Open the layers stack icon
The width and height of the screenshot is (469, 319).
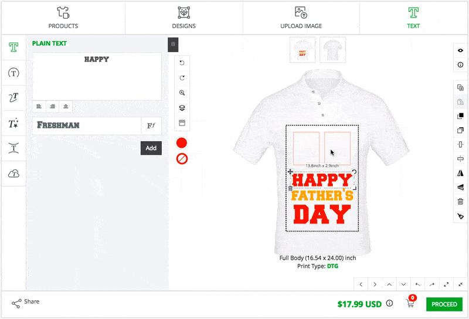[x=182, y=108]
